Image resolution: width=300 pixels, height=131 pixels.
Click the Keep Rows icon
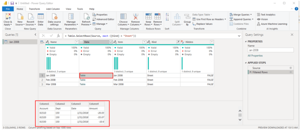coord(148,16)
